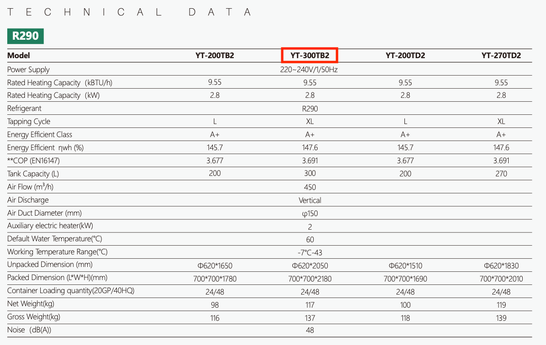Click the YT-200TD2 column header
This screenshot has width=546, height=345.
coord(405,55)
